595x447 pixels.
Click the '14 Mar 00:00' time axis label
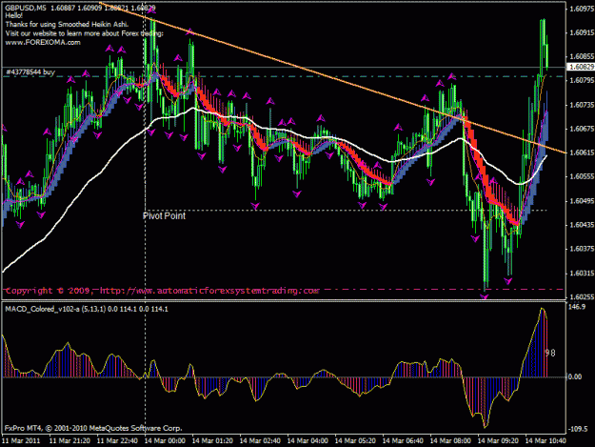(x=165, y=441)
